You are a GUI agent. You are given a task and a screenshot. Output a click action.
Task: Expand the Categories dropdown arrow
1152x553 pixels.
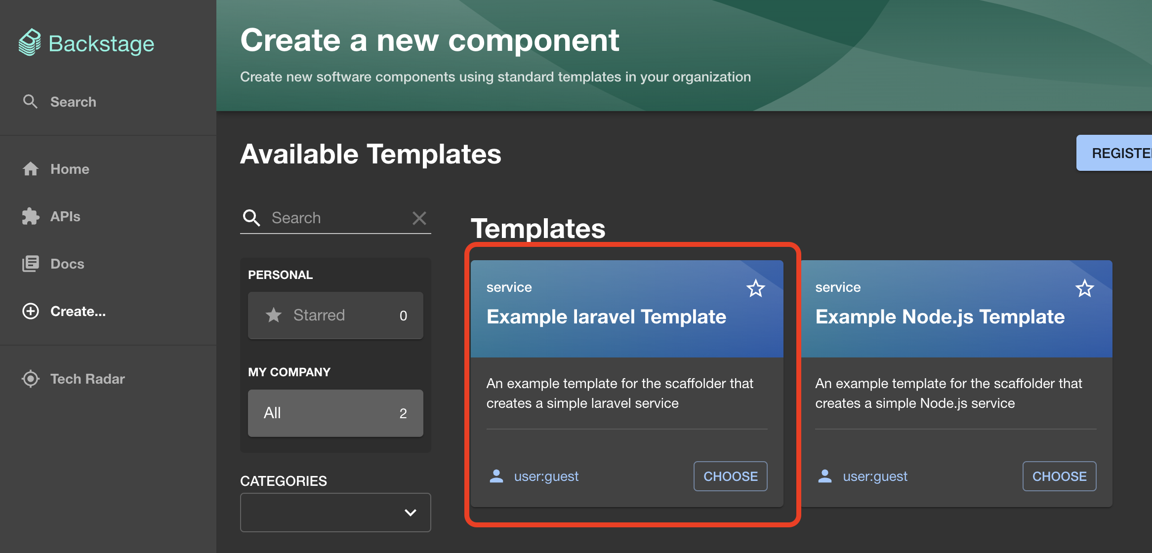410,513
